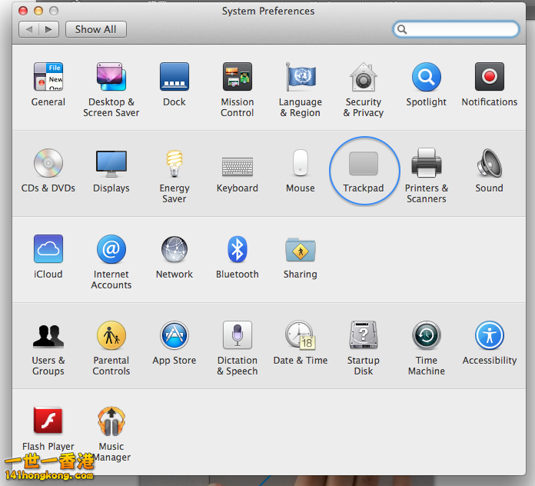Open the Dock preferences icon
This screenshot has width=535, height=486.
pos(174,77)
